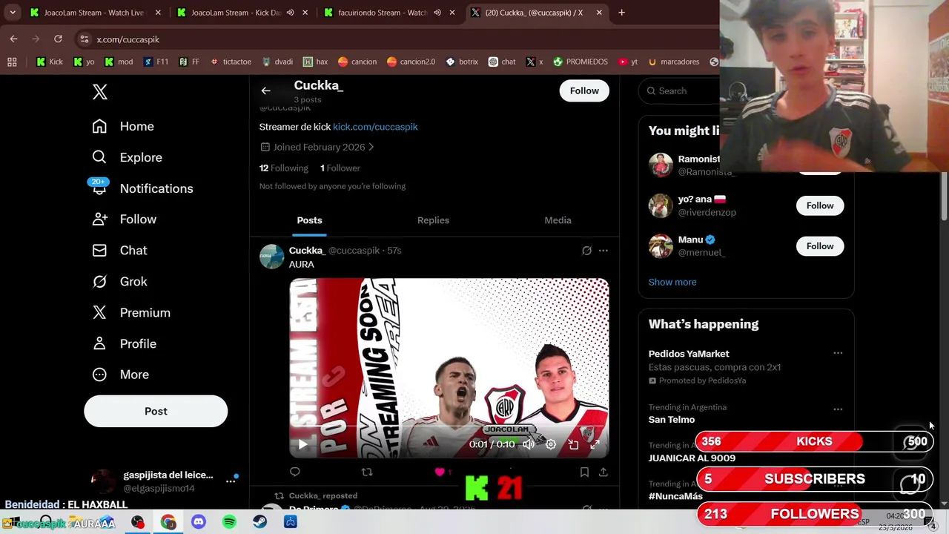Screen dimensions: 949x534
Task: Open Discord from the taskbar
Action: 199,522
